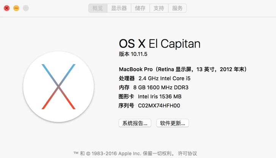
Task: Click the OS X El Capitan title
Action: [x=160, y=44]
